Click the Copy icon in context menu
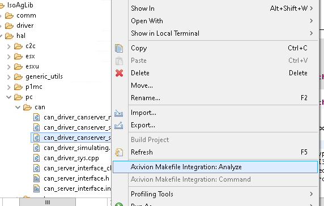 (x=119, y=48)
